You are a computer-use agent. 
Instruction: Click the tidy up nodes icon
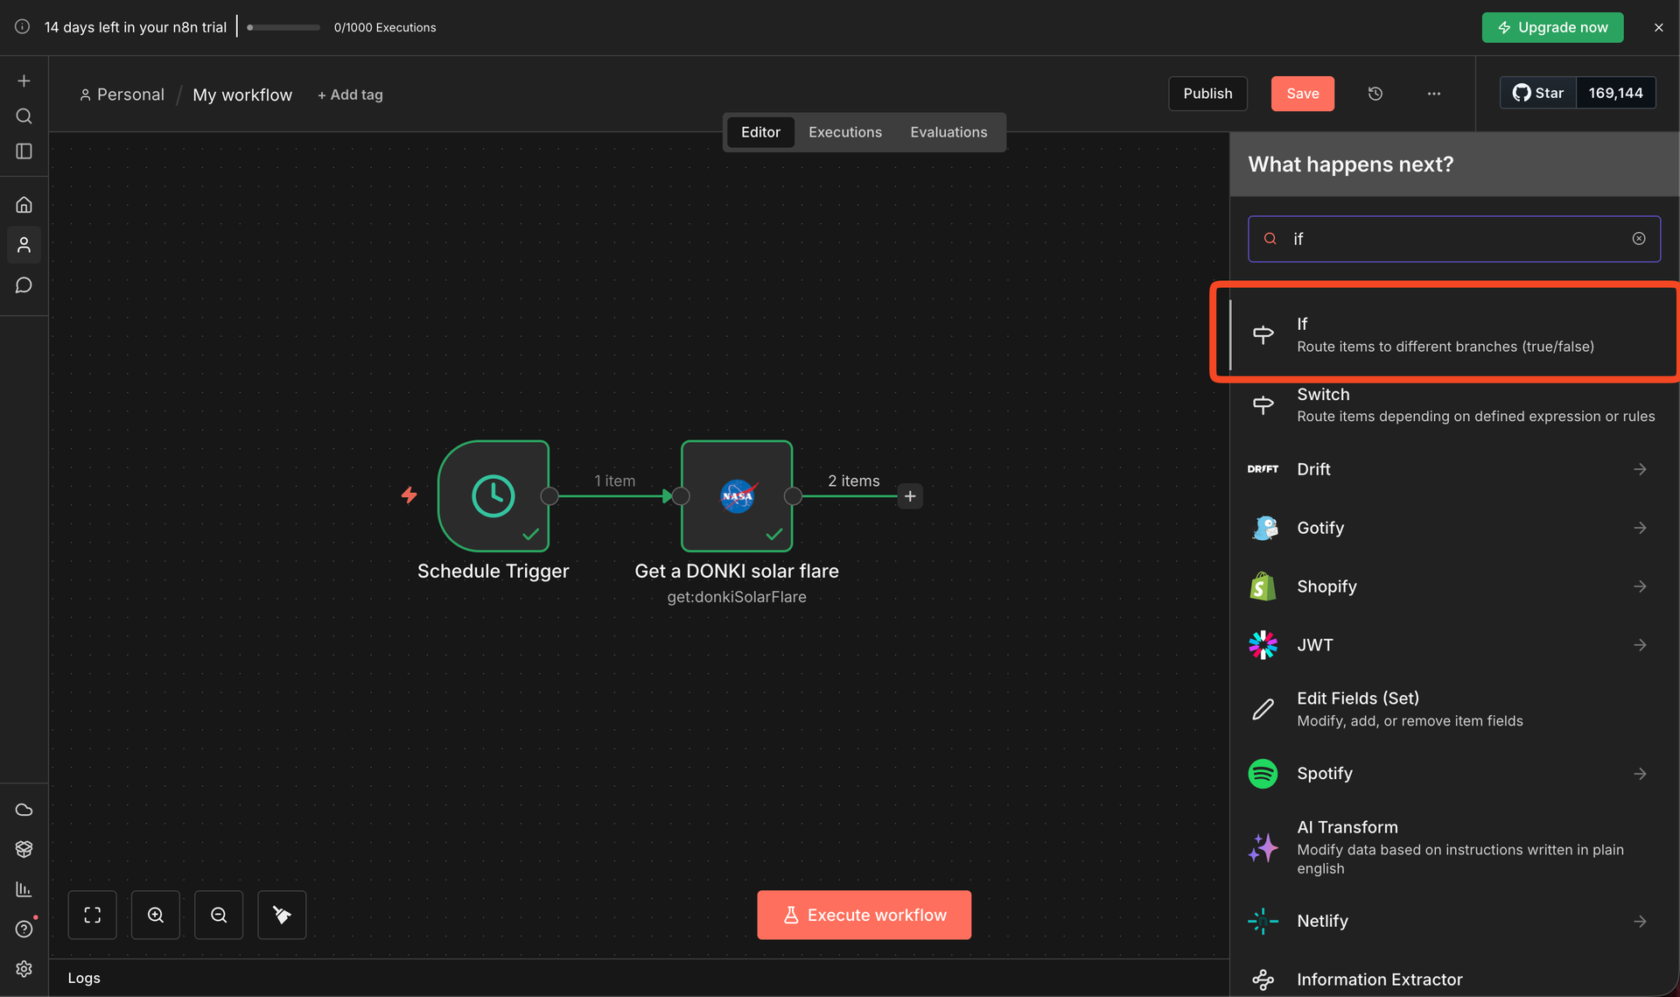click(282, 915)
